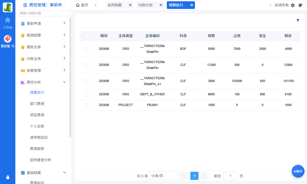This screenshot has height=184, width=307.
Task: Go to the next page arrow
Action: 205,176
